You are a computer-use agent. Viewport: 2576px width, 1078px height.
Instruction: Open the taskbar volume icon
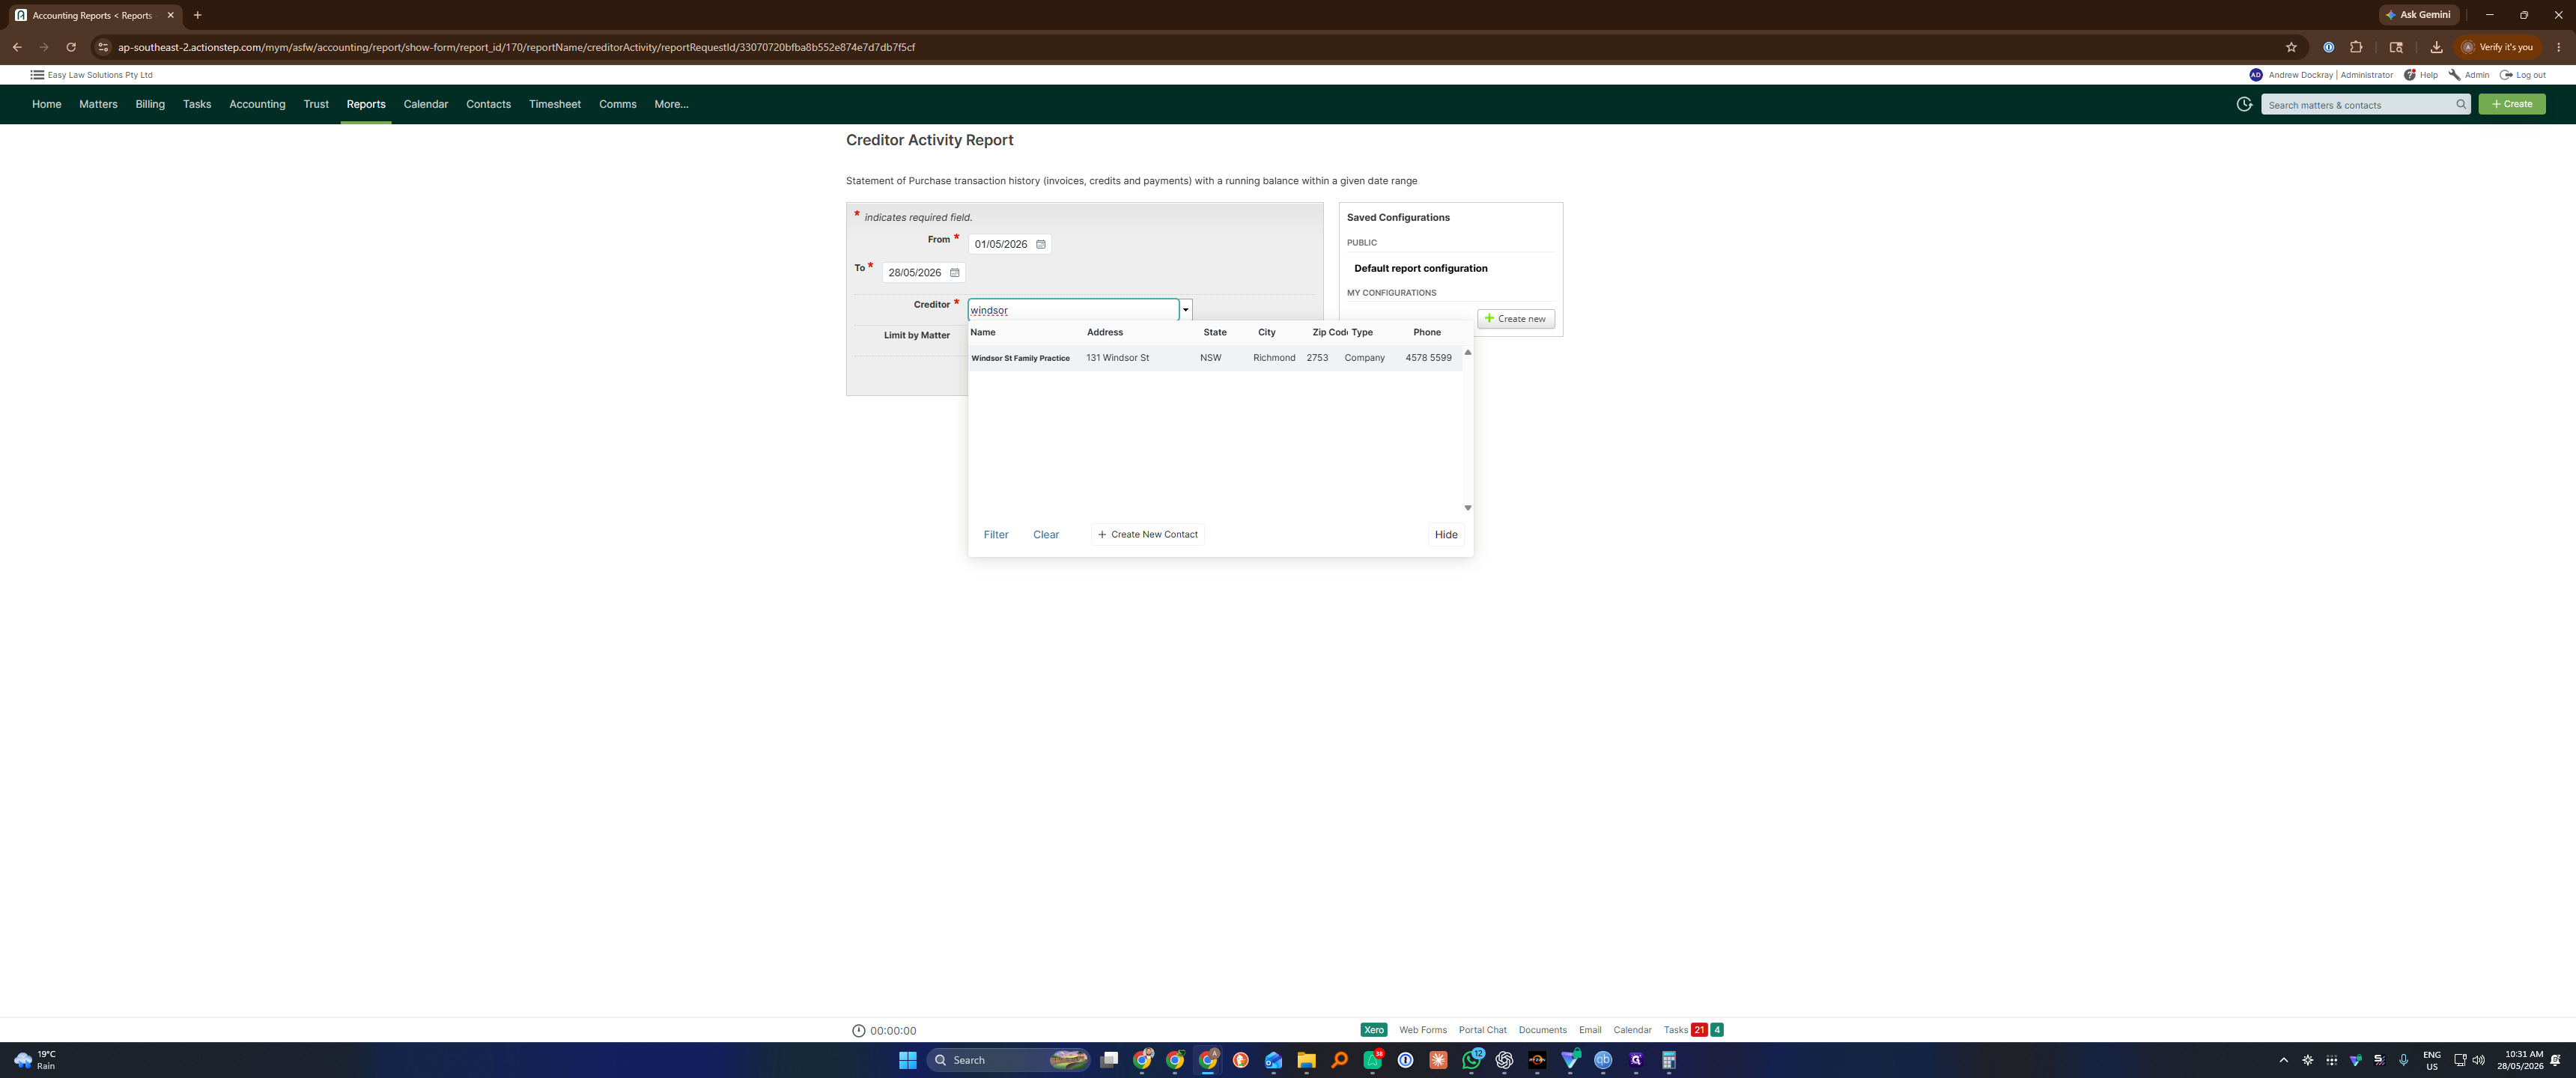[x=2478, y=1060]
